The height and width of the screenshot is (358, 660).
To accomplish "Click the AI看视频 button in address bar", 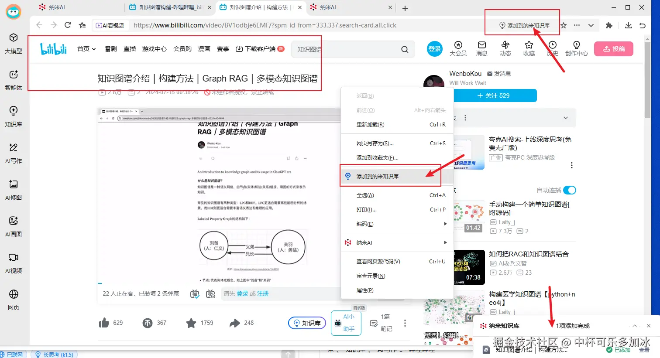I will (x=110, y=25).
